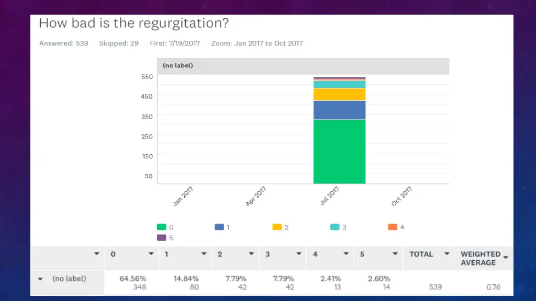Click the yellow bar segment in chart
This screenshot has height=301, width=536.
339,95
